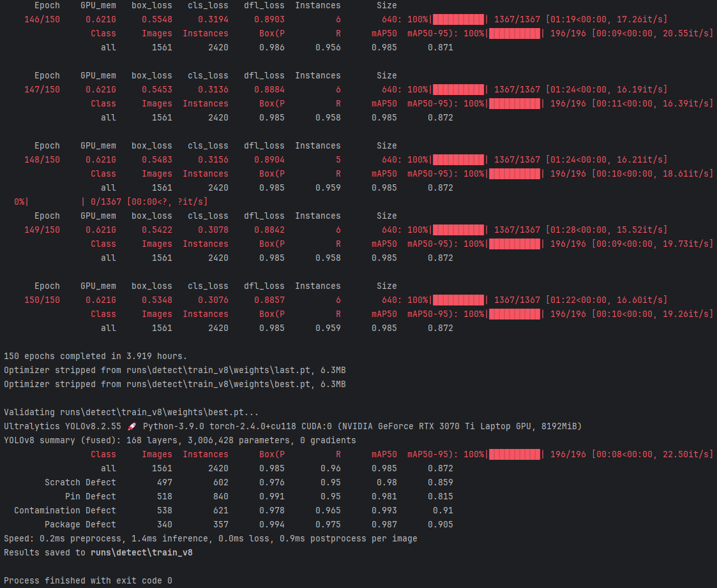Select the Pin Defect class row label

pos(91,496)
